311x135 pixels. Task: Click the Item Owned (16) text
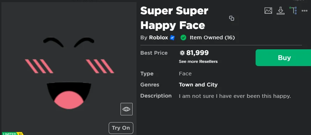click(212, 37)
